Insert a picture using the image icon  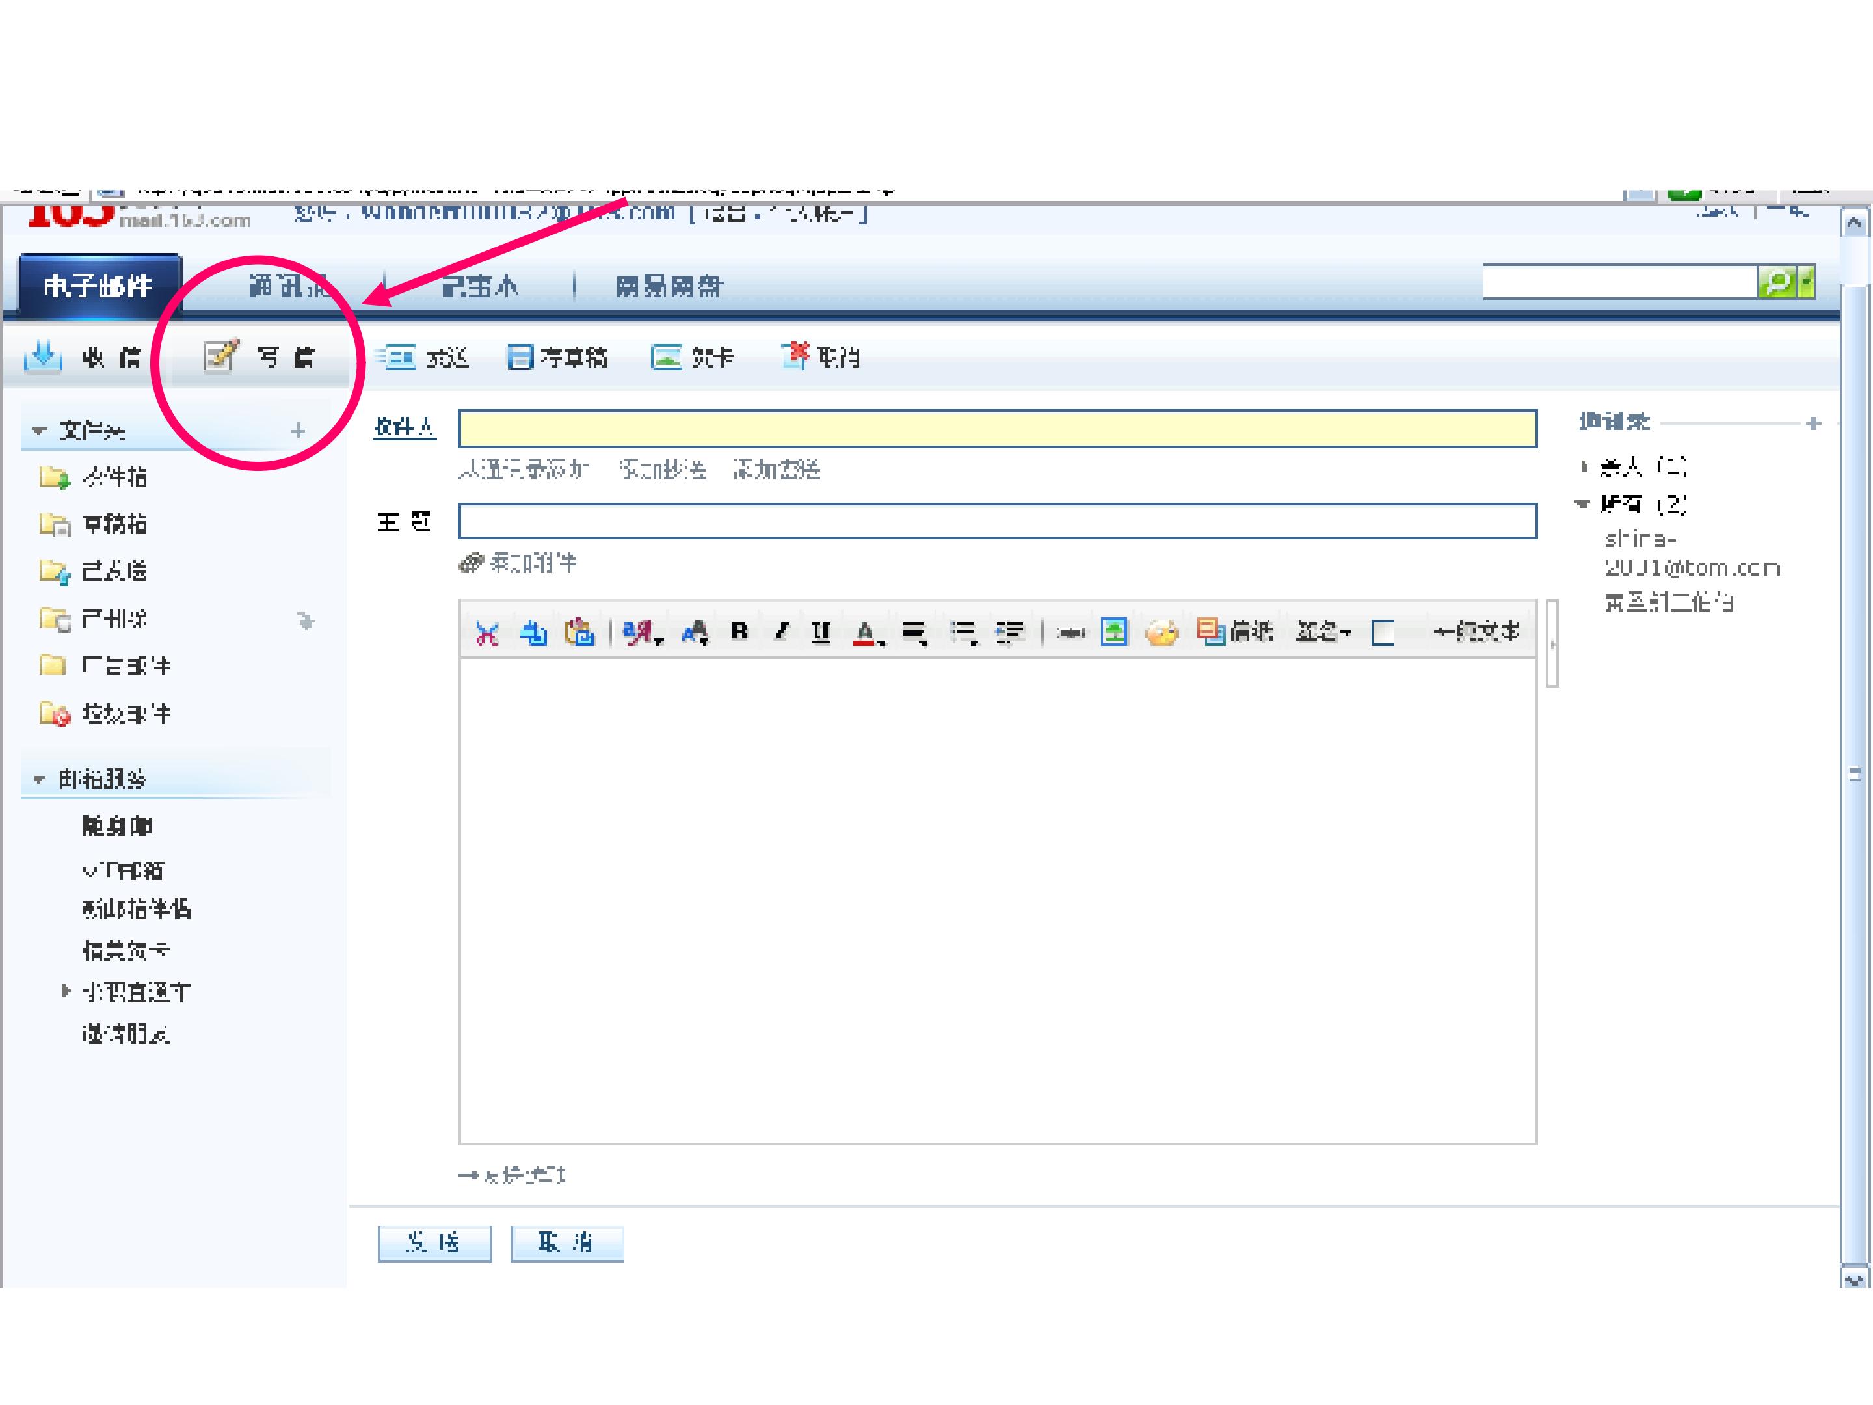pyautogui.click(x=1114, y=632)
